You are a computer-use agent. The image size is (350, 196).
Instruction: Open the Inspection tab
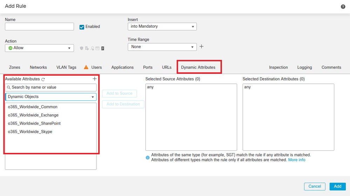point(278,67)
